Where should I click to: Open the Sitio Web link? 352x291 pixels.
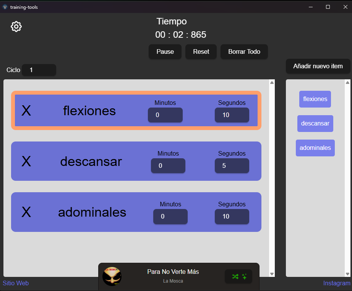16,283
